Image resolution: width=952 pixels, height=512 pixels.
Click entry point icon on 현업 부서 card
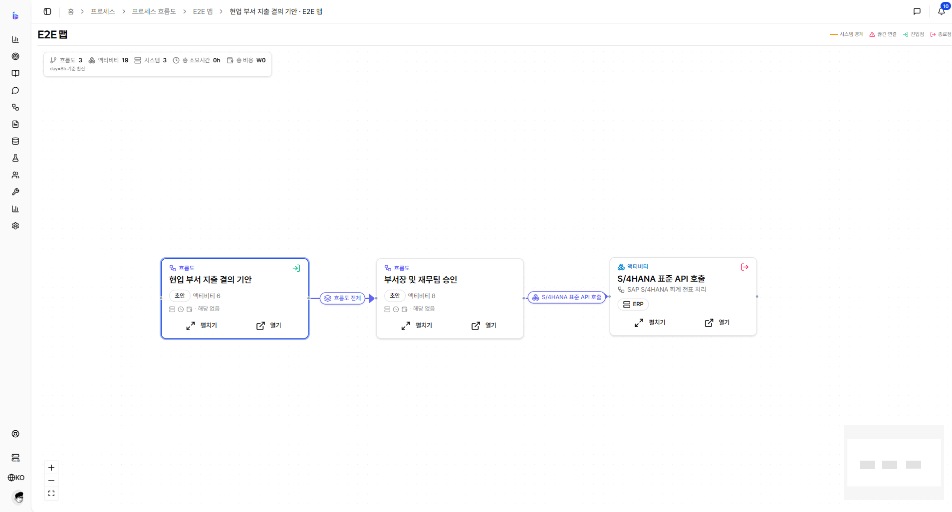(x=296, y=268)
